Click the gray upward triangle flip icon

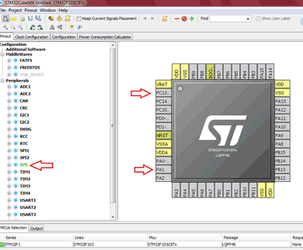pos(52,27)
